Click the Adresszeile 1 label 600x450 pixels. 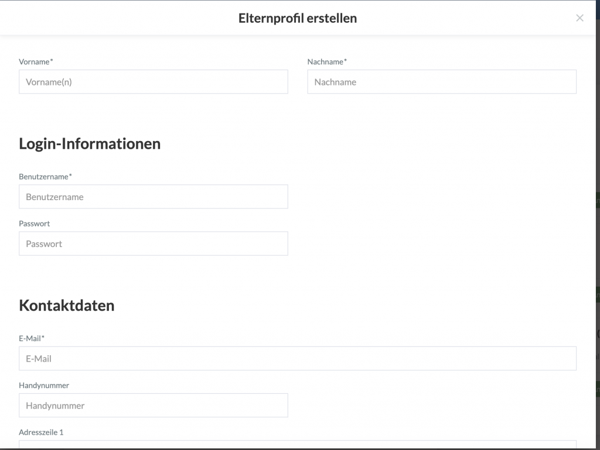click(x=41, y=432)
